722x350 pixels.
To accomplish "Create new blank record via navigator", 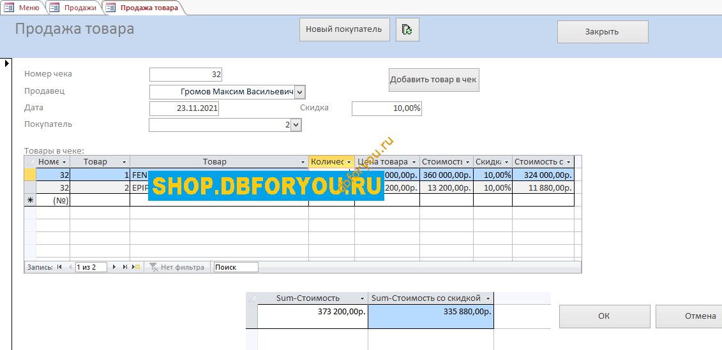I will pyautogui.click(x=136, y=266).
